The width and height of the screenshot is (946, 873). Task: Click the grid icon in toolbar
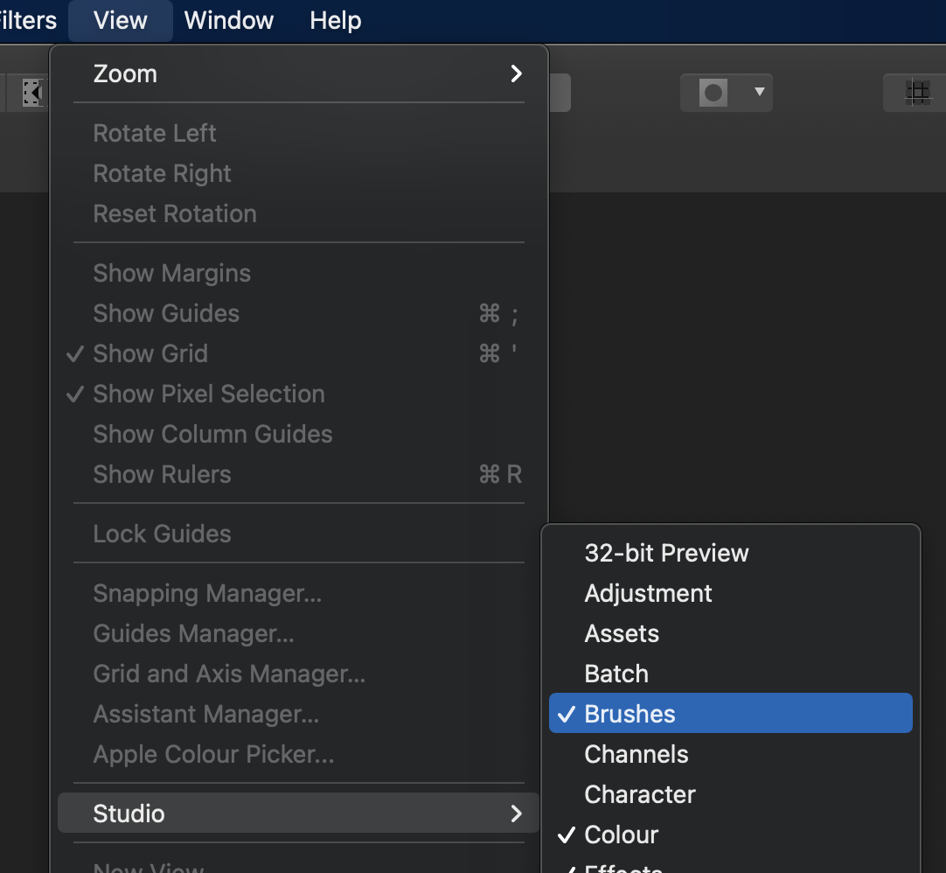tap(916, 93)
